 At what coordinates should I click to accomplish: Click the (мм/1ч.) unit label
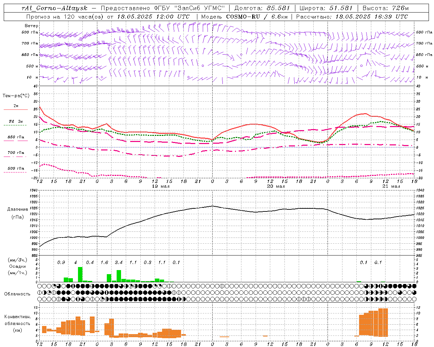click(x=17, y=273)
